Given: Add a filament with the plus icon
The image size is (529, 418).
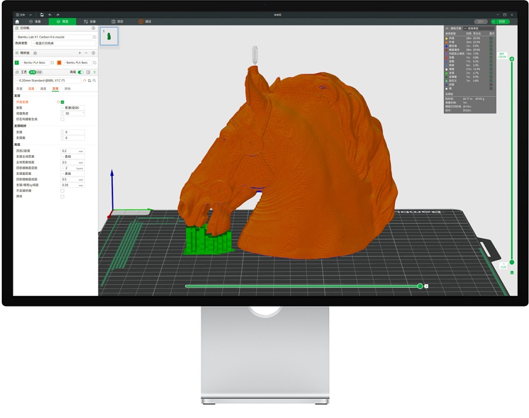Looking at the screenshot, I should (79, 53).
